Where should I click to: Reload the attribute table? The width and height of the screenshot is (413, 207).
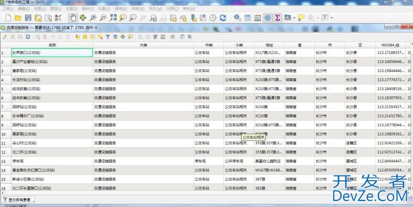pyautogui.click(x=28, y=37)
